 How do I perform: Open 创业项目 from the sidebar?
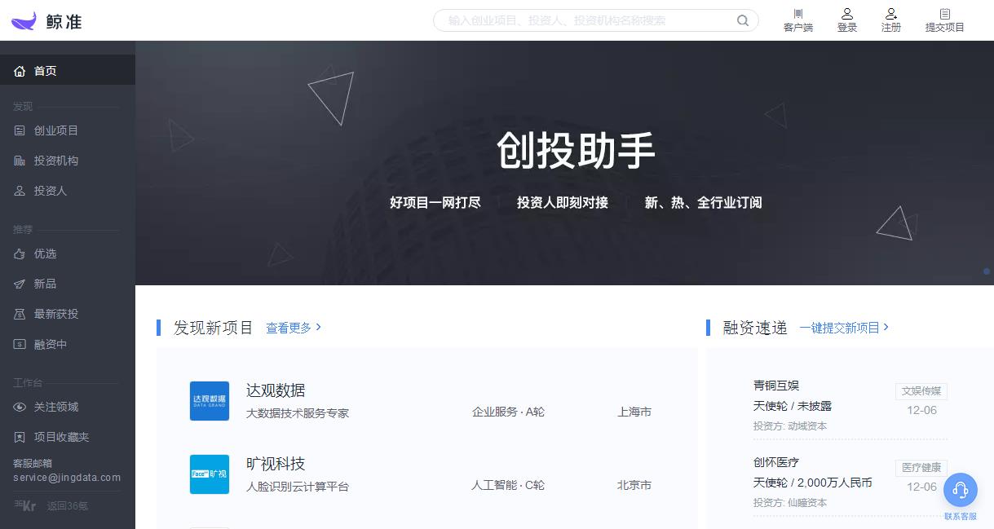pyautogui.click(x=19, y=130)
